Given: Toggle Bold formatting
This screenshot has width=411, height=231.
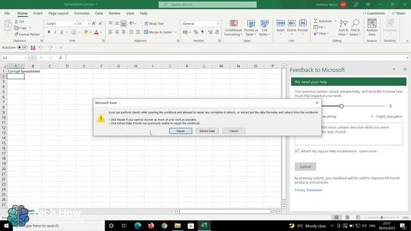Looking at the screenshot, I should pos(49,32).
